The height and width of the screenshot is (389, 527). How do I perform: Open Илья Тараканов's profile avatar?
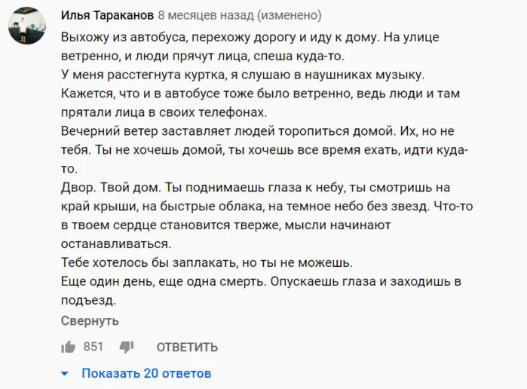coord(27,26)
